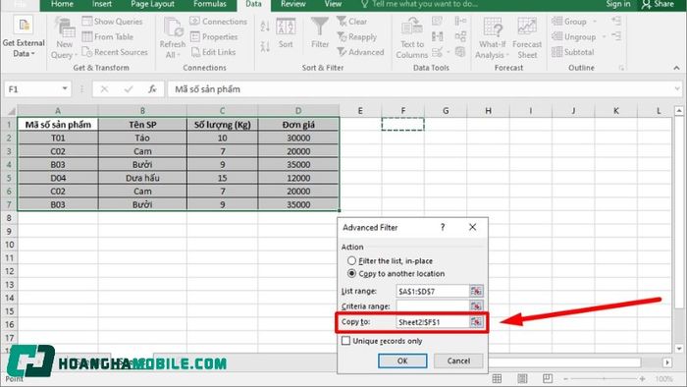Expand the formula bar
Viewport: 687px width, 387px height.
(678, 89)
